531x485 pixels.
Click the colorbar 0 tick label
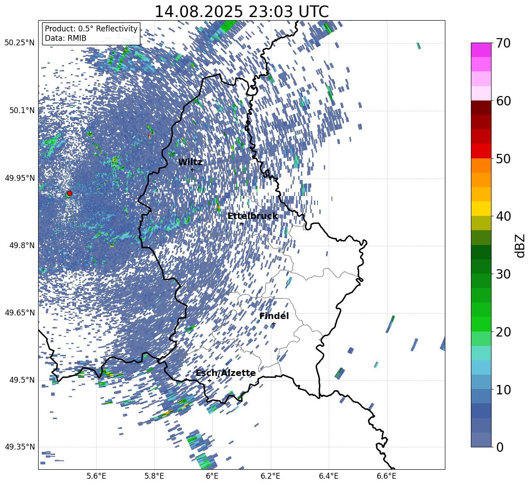coord(500,447)
